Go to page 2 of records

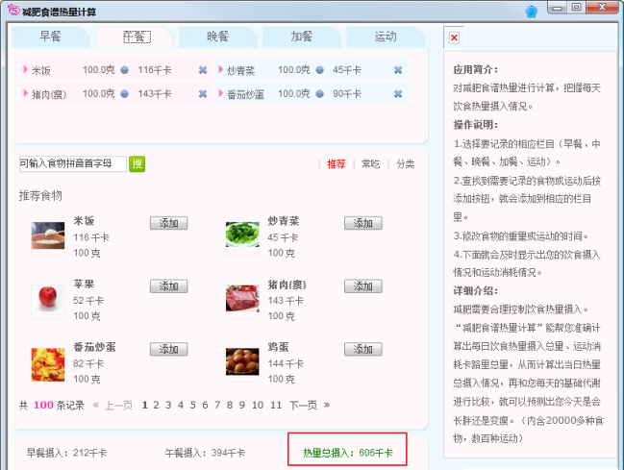pos(156,406)
